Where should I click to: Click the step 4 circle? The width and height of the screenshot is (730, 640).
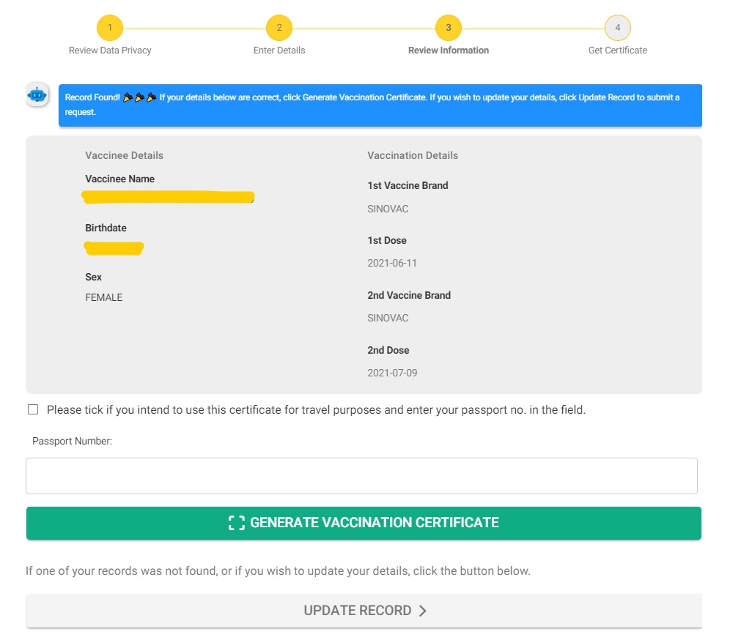[x=618, y=29]
